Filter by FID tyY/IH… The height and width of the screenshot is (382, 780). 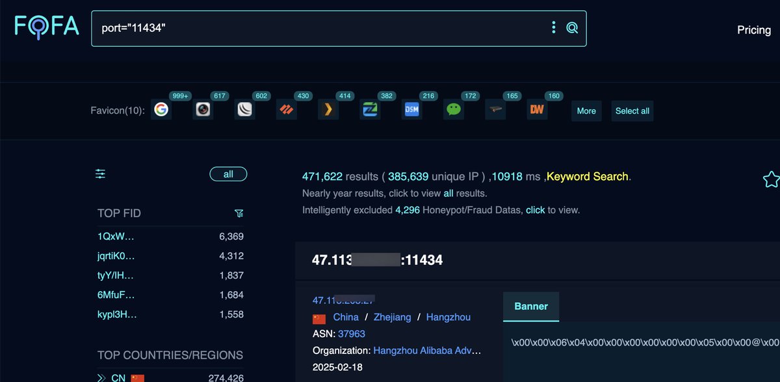pos(116,275)
